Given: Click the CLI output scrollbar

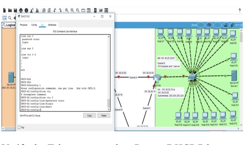Looking at the screenshot, I should pos(109,73).
